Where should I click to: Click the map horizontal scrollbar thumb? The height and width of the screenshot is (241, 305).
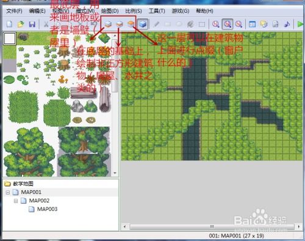pyautogui.click(x=212, y=227)
